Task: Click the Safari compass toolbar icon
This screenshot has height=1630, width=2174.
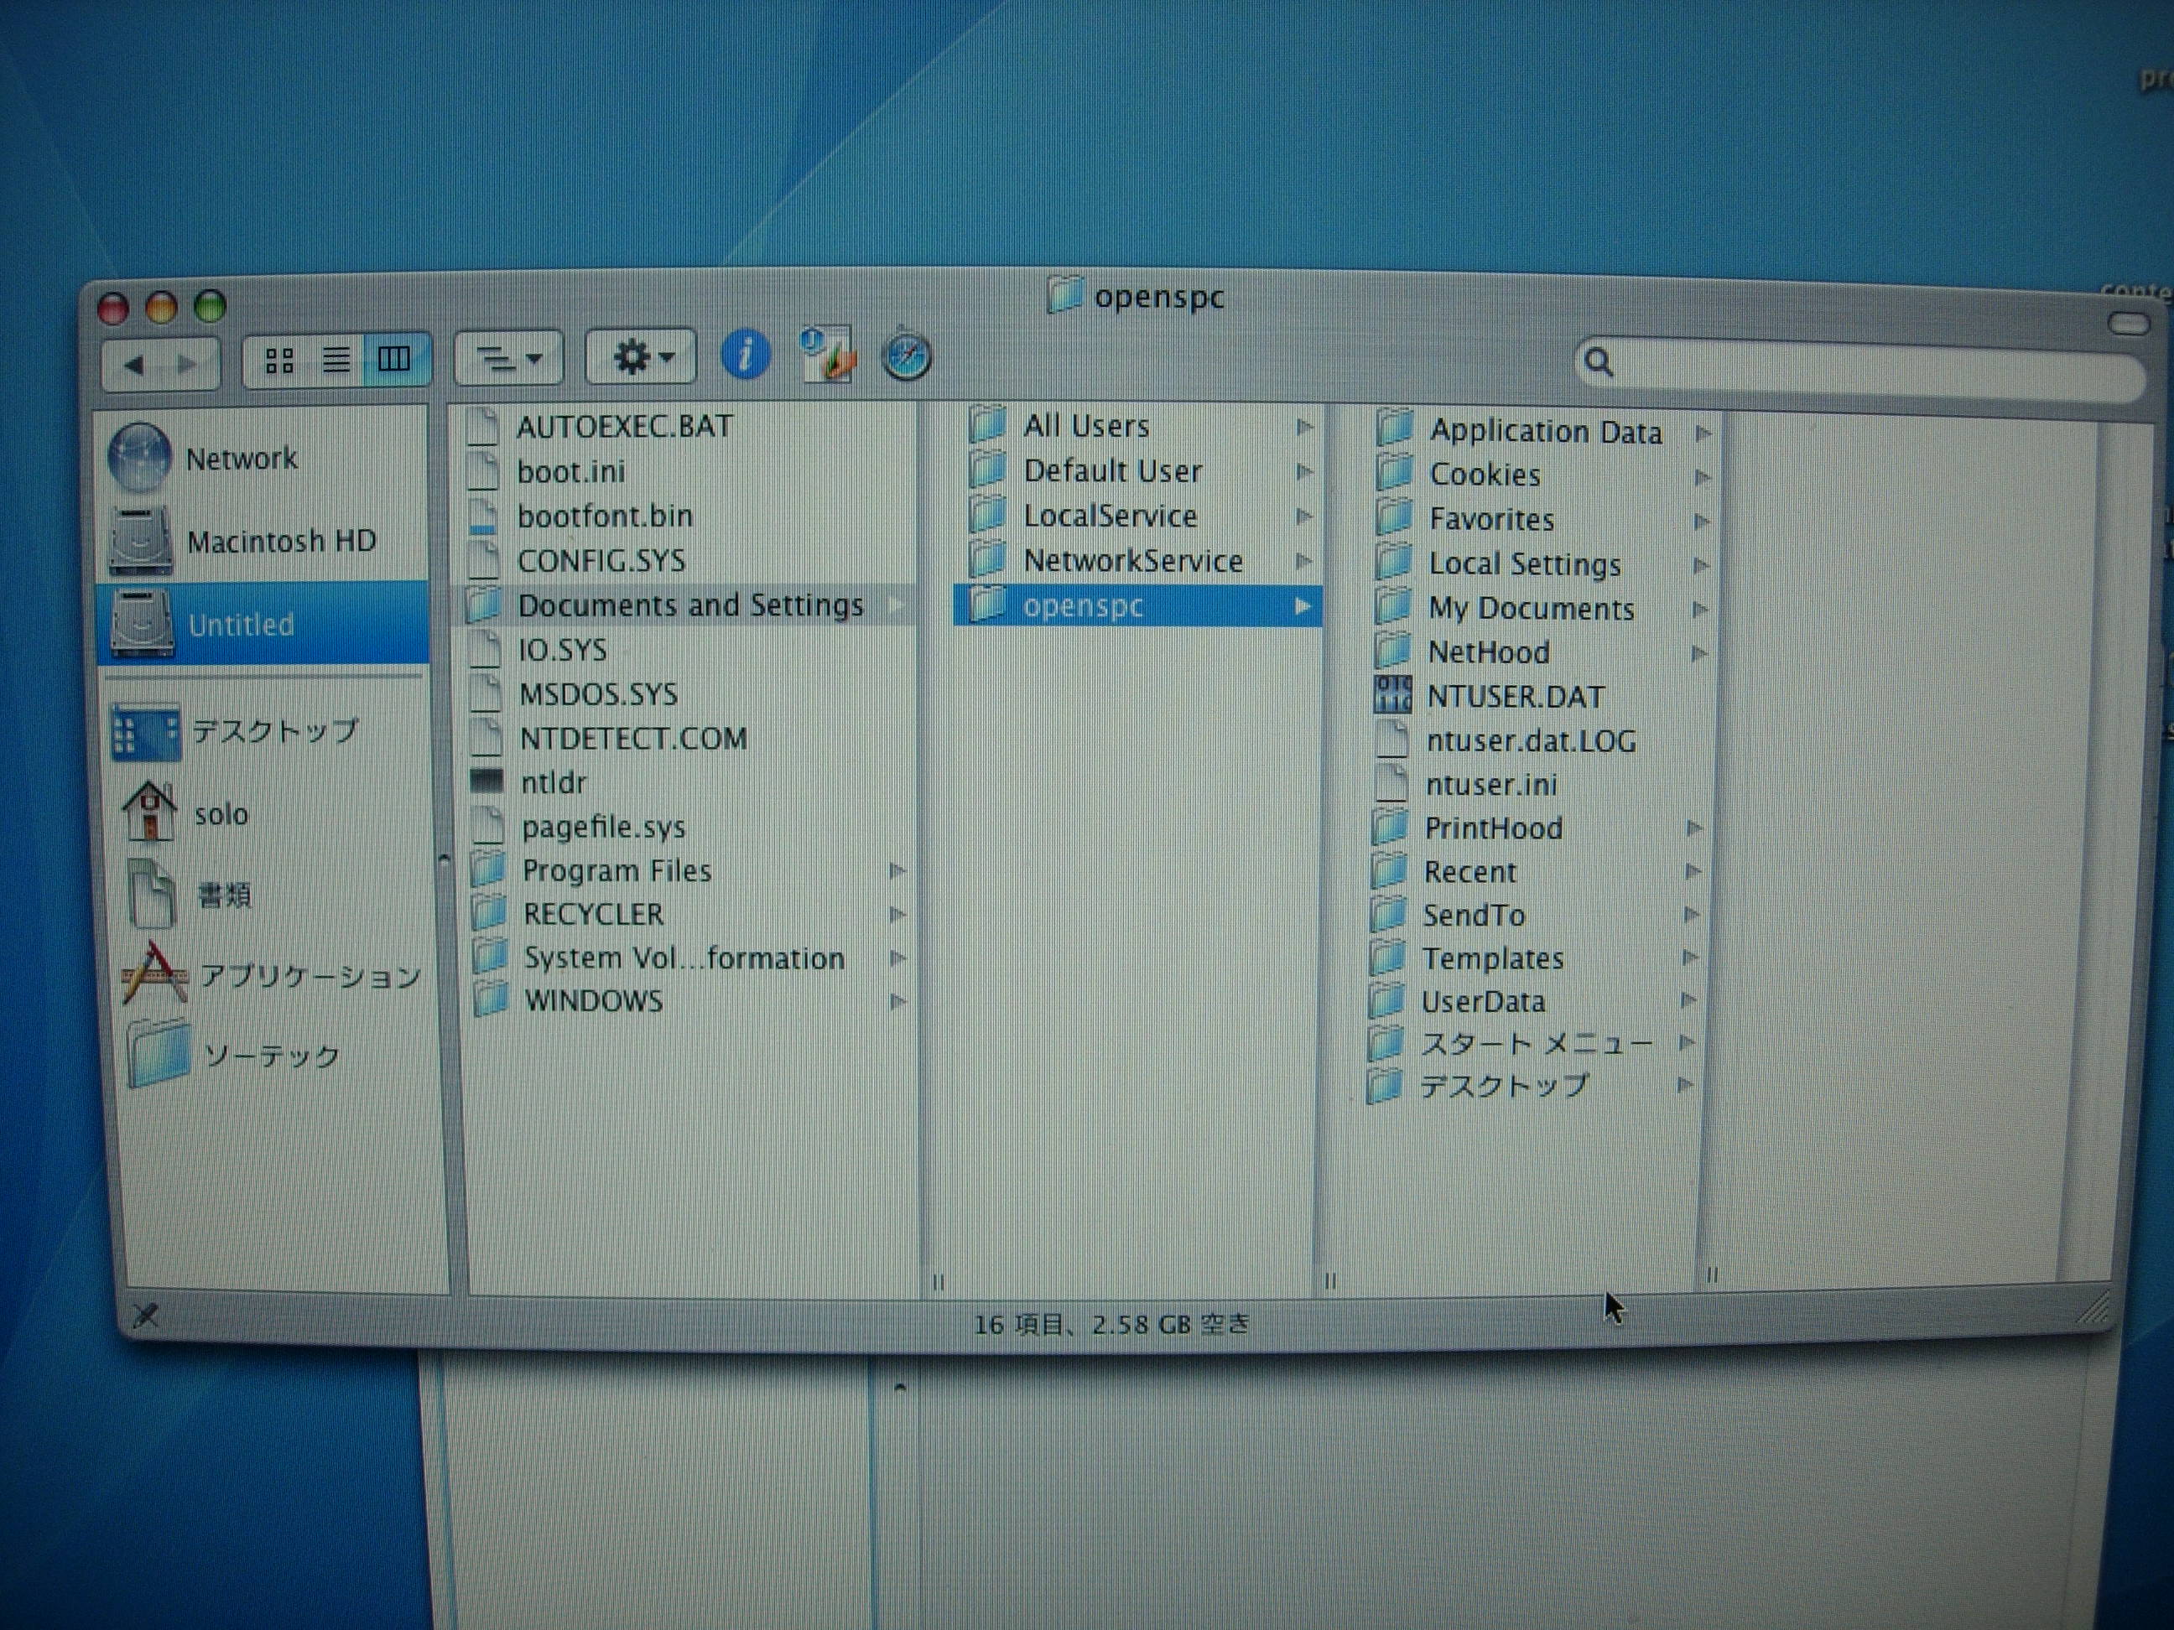Action: point(905,355)
